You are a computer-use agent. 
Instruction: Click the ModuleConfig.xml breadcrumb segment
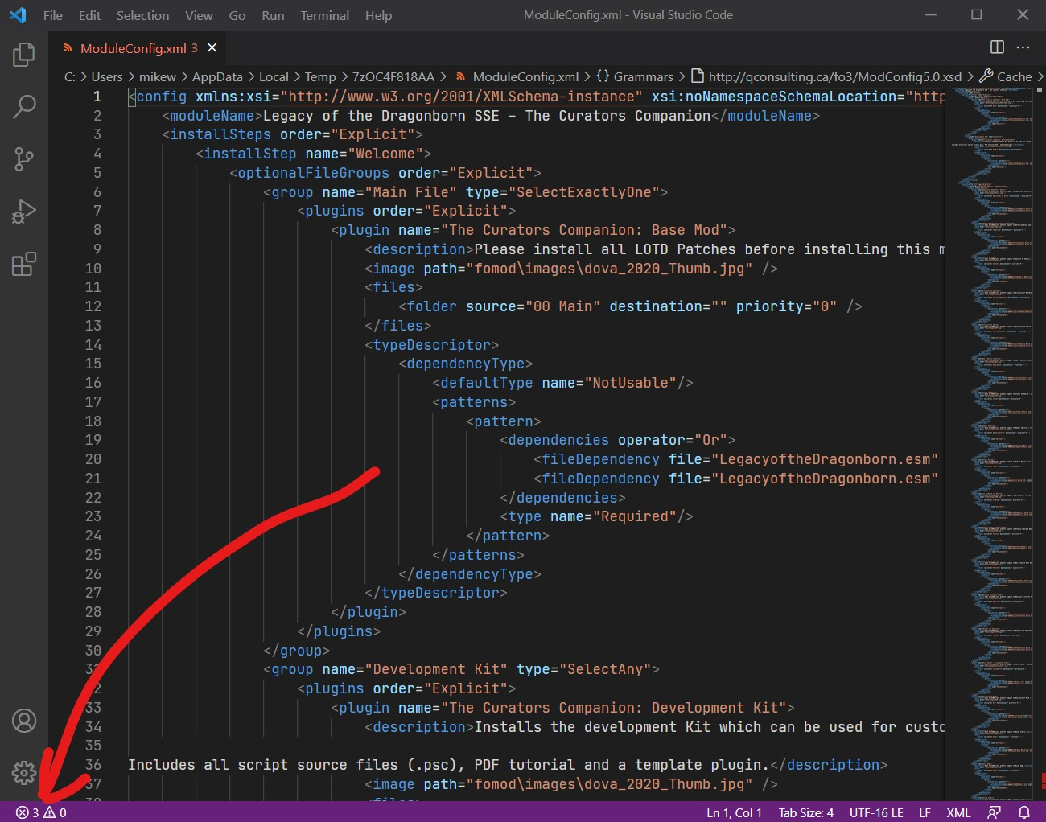517,77
